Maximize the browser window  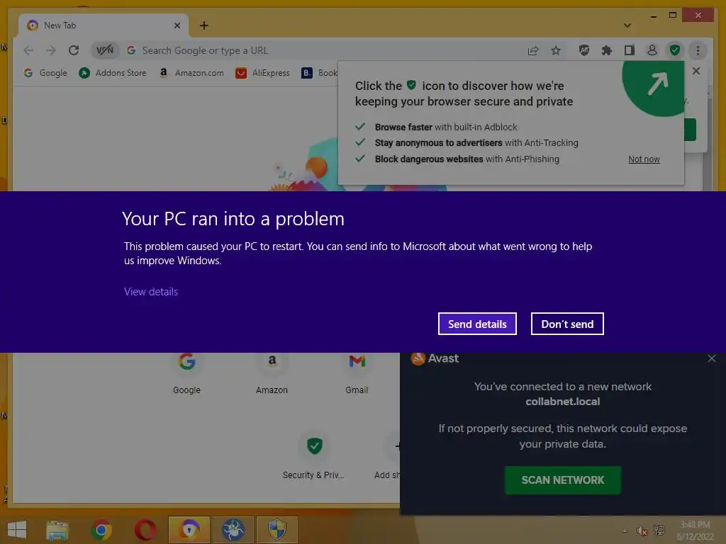[x=673, y=16]
